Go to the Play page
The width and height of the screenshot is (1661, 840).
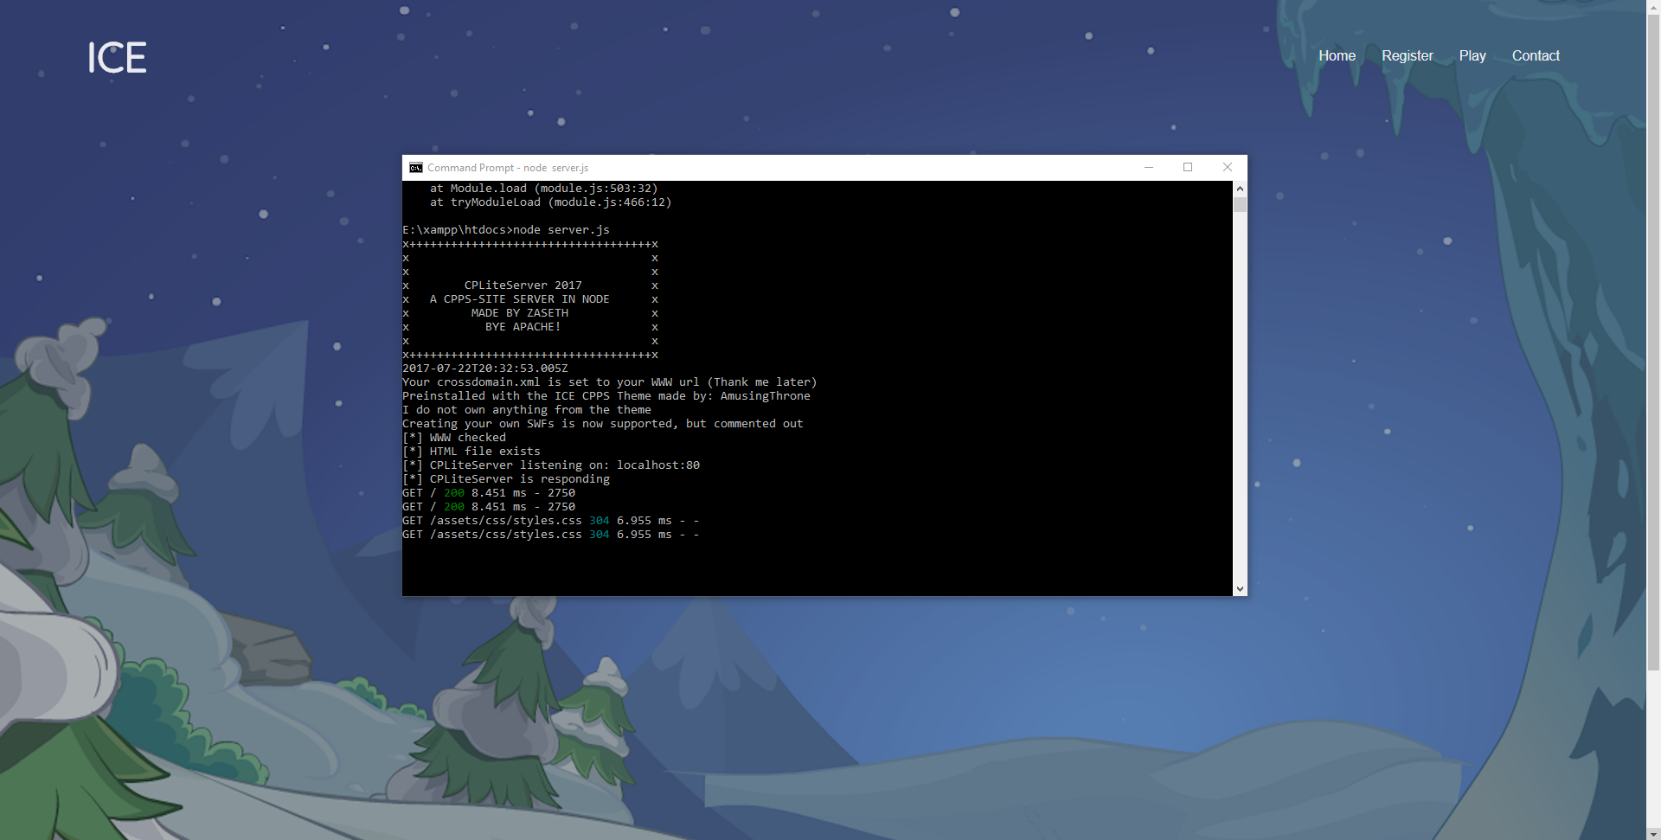tap(1472, 55)
